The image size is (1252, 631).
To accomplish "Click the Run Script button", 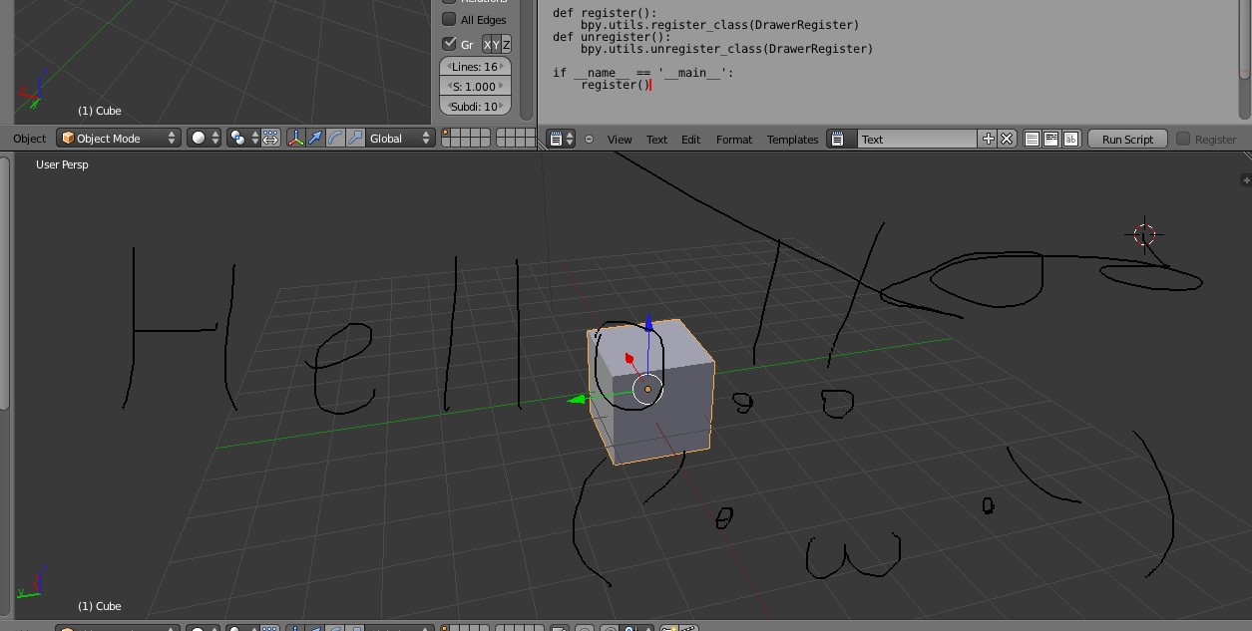I will pyautogui.click(x=1127, y=140).
